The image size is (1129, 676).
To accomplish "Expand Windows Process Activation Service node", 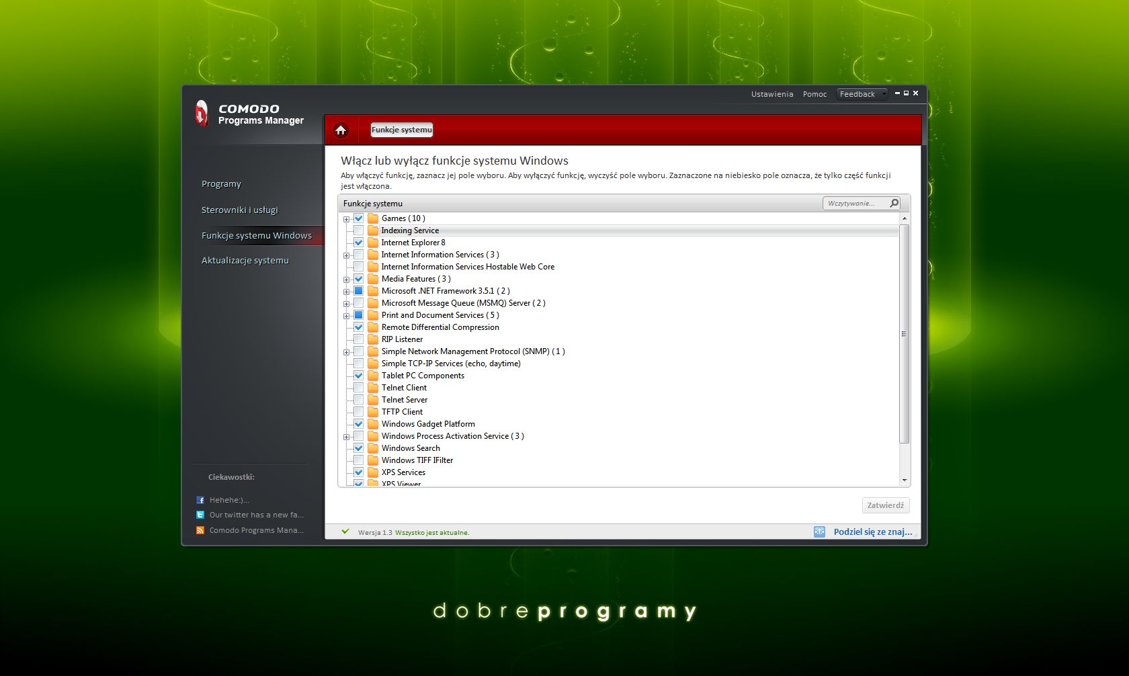I will tap(346, 437).
